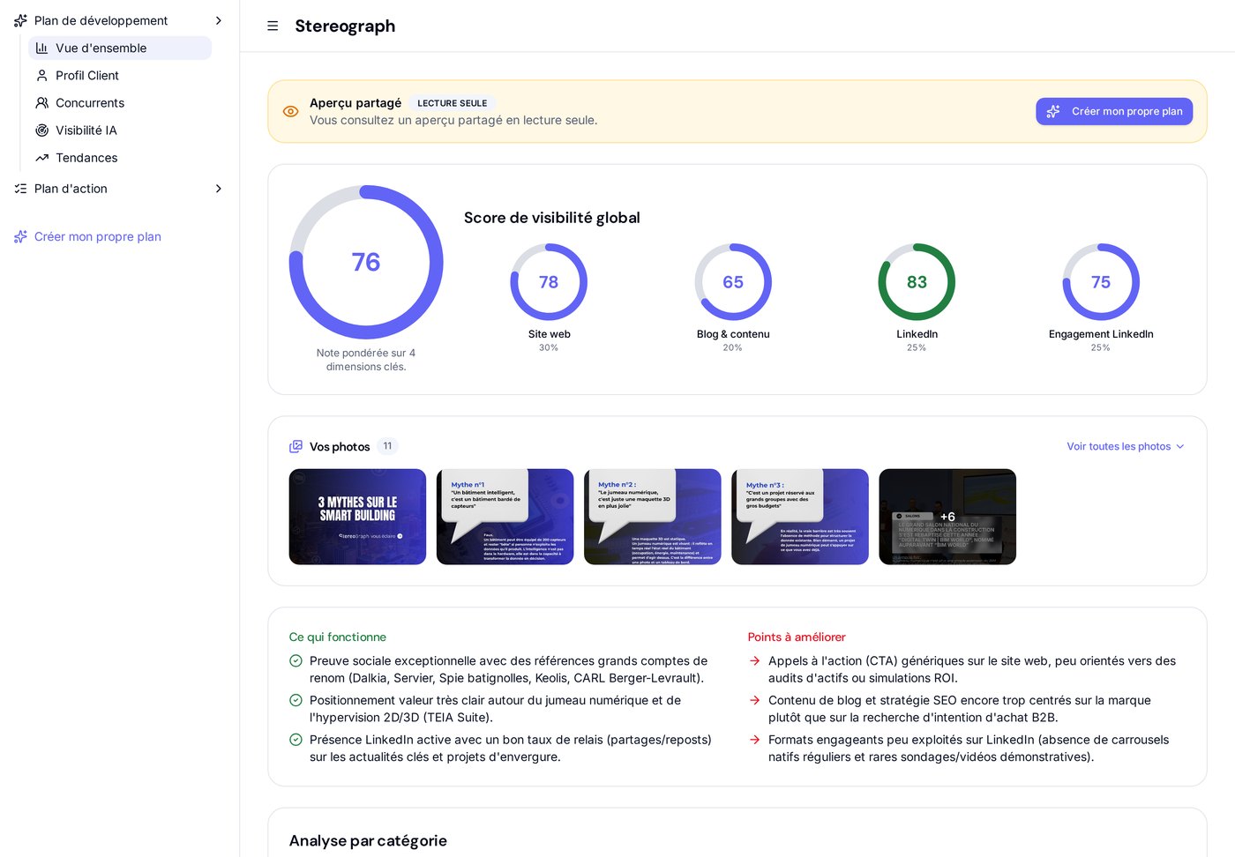Click the Note pondérée sur 4 dimensions text
Image resolution: width=1235 pixels, height=857 pixels.
tap(366, 360)
